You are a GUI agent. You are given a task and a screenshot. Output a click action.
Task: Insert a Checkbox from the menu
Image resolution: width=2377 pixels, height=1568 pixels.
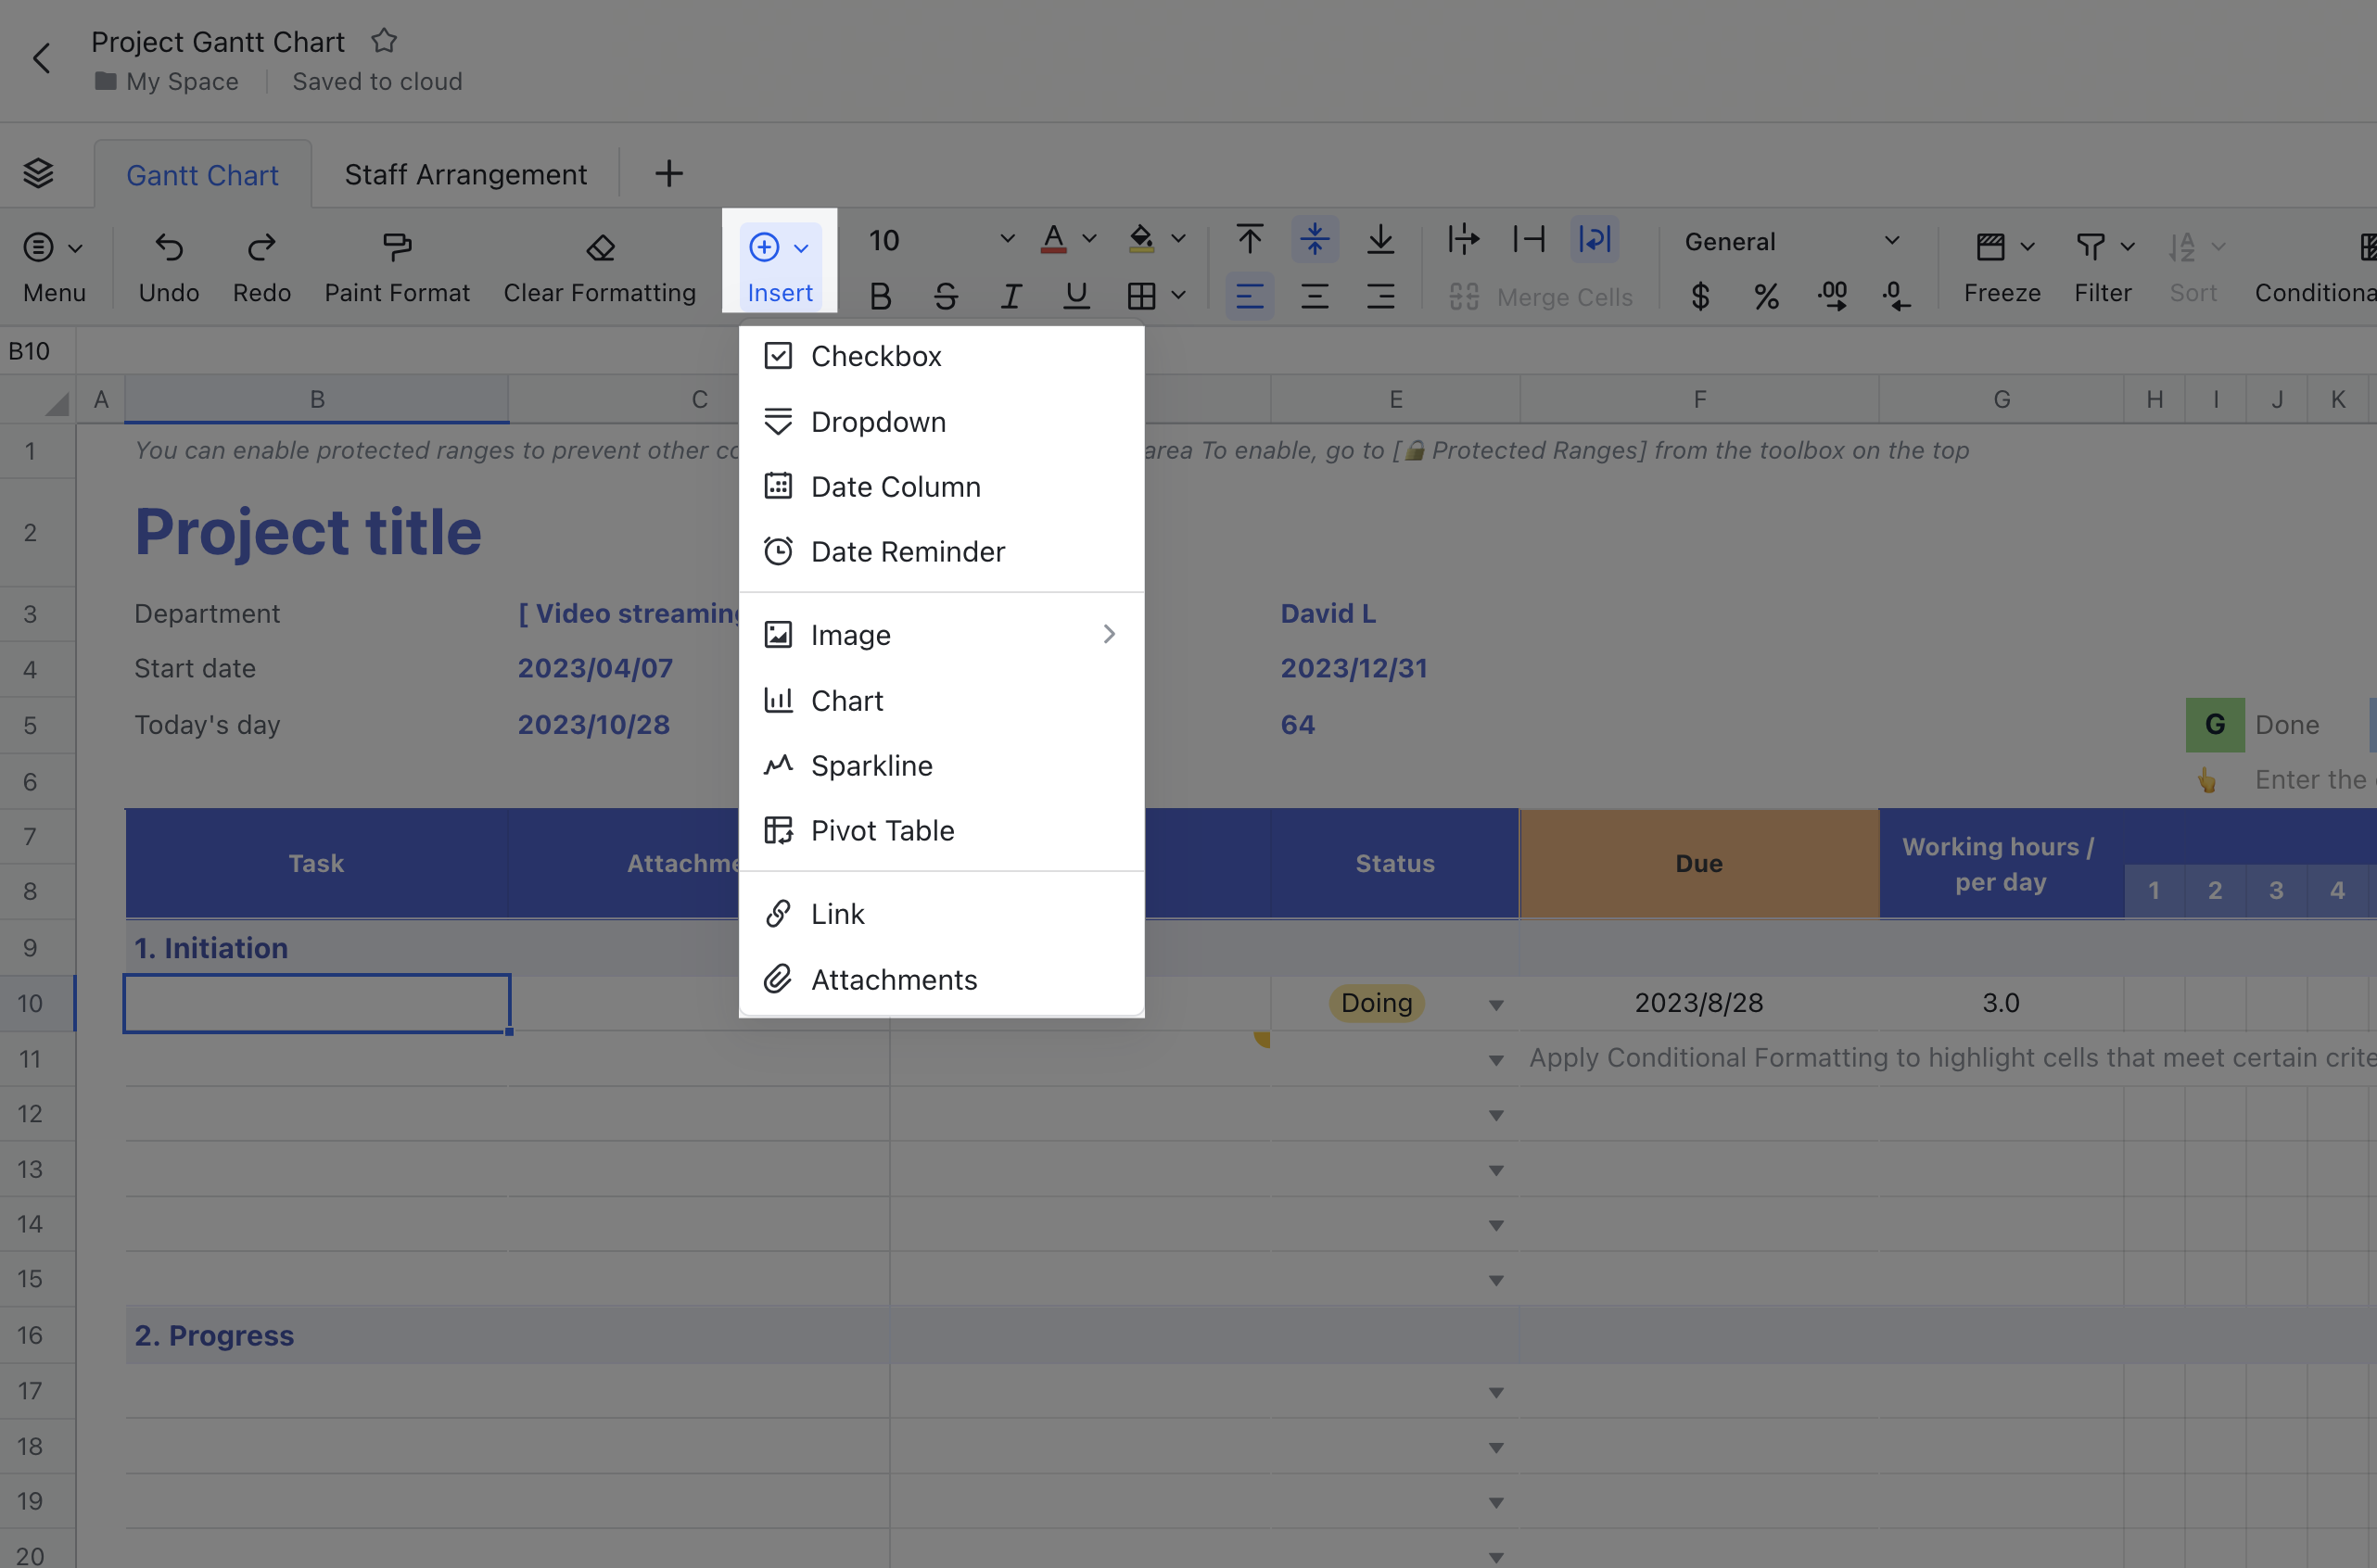coord(876,355)
